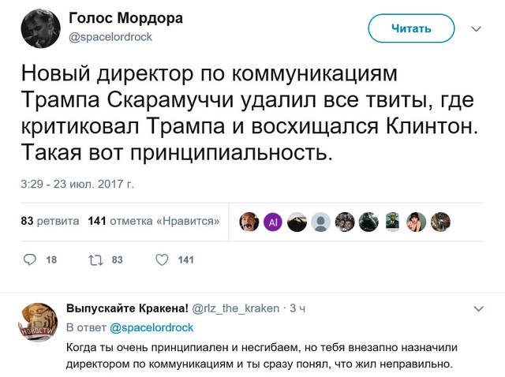Click the purple 'Al' liker avatar
Viewport: 505px width, 377px height.
273,222
